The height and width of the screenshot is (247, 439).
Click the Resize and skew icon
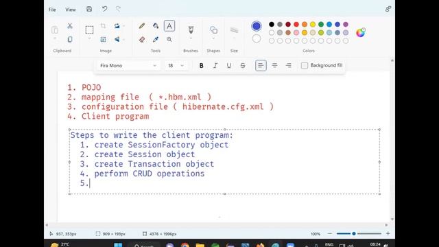[103, 39]
